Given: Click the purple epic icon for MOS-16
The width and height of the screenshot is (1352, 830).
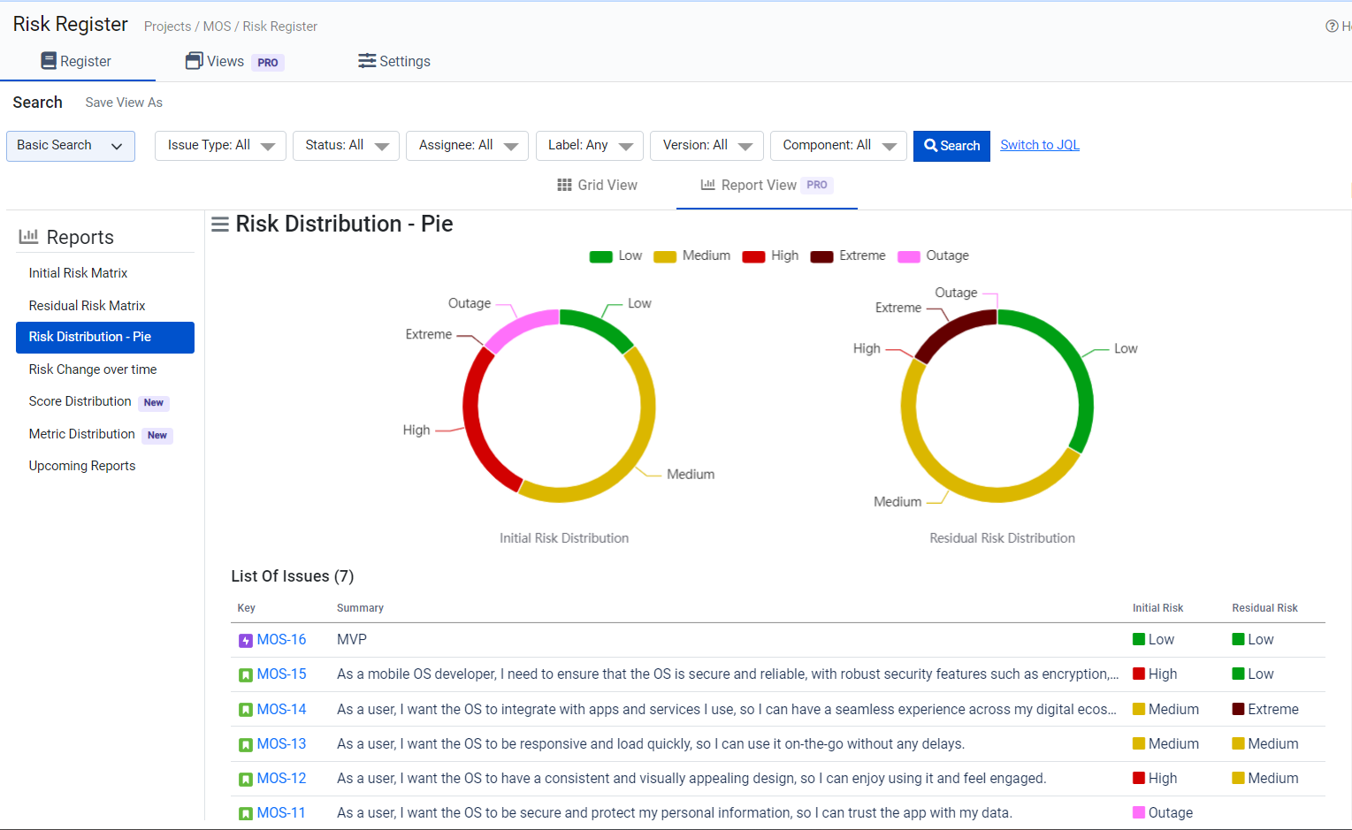Looking at the screenshot, I should [246, 641].
